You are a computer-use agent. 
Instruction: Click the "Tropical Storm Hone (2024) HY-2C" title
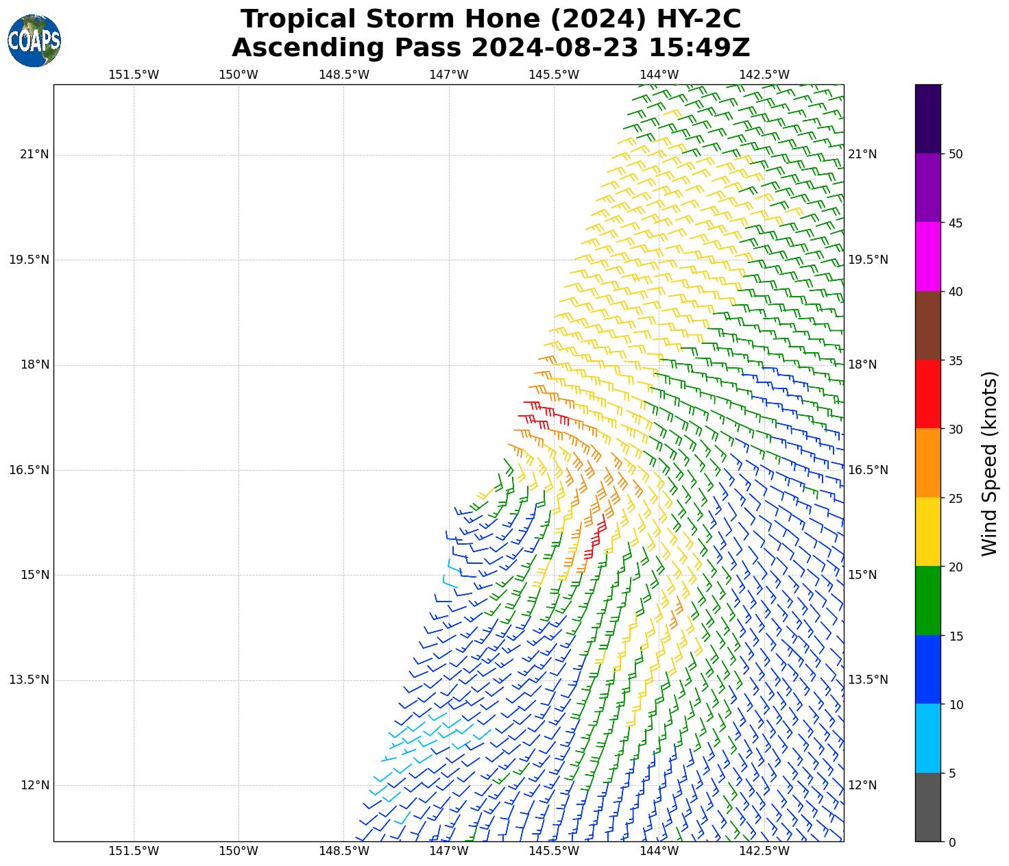[491, 19]
